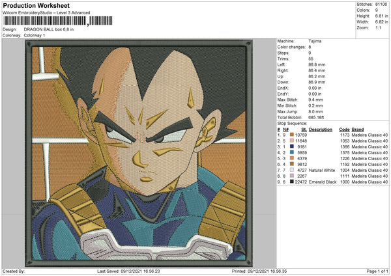This screenshot has width=391, height=276.
Task: Click thread code '1004'
Action: click(x=345, y=171)
